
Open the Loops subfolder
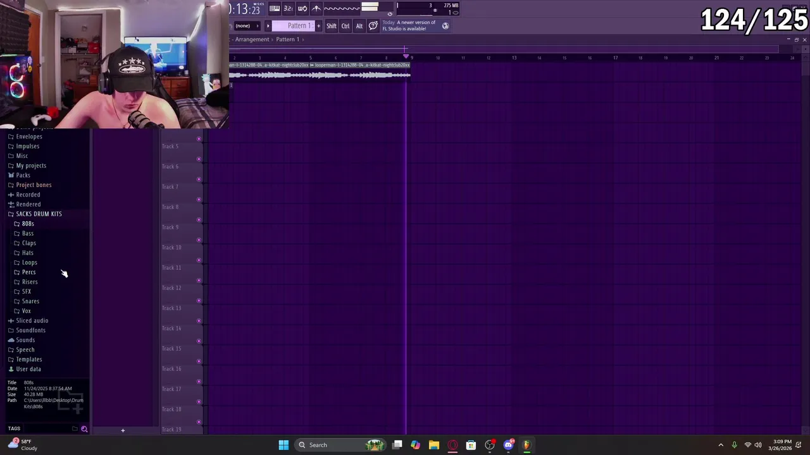(x=30, y=262)
